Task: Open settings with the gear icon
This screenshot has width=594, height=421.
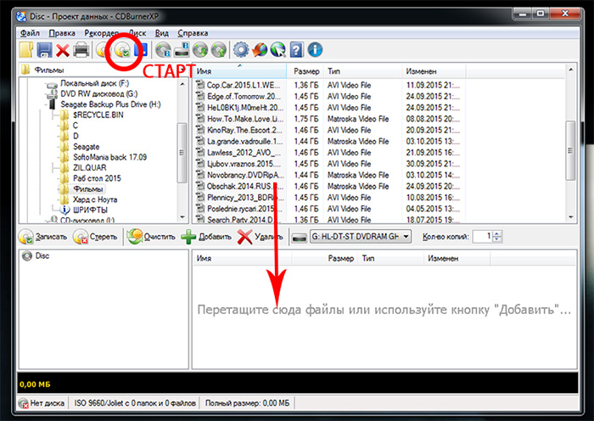Action: [241, 50]
